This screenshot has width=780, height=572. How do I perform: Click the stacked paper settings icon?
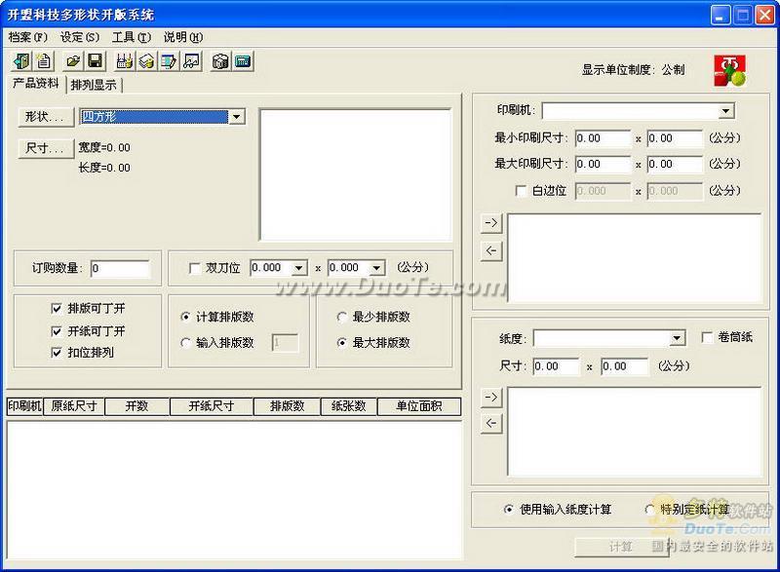pos(147,61)
